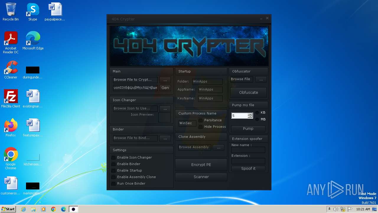Focus the Browse File to Crypt field
The height and width of the screenshot is (213, 378).
(135, 80)
